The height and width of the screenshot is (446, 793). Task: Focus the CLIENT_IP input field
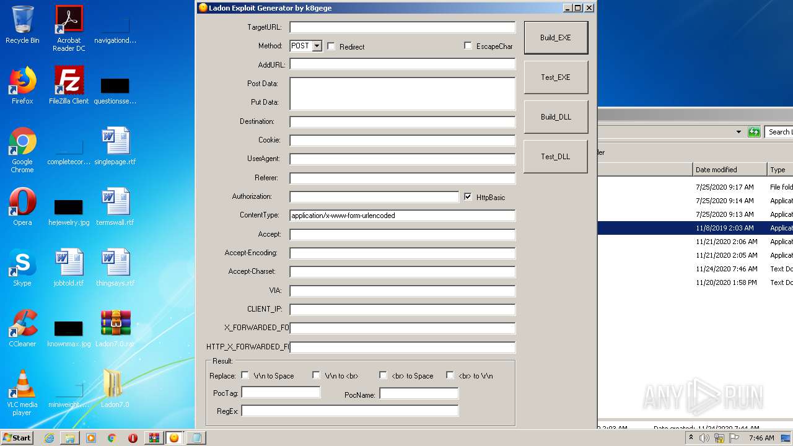(x=403, y=309)
